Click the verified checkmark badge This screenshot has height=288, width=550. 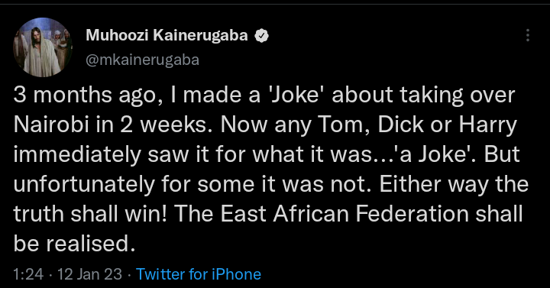pos(261,36)
